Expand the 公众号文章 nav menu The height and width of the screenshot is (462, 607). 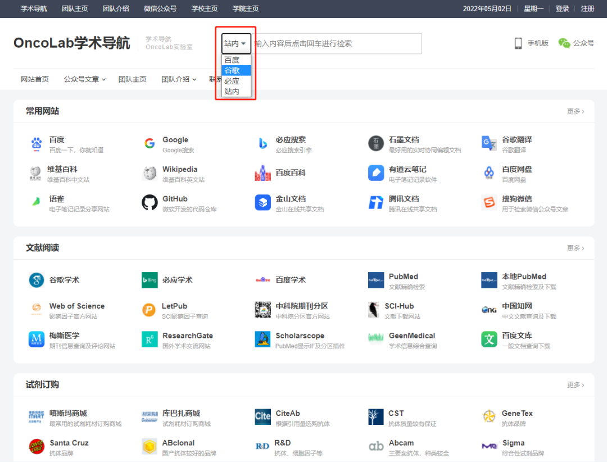pyautogui.click(x=84, y=79)
